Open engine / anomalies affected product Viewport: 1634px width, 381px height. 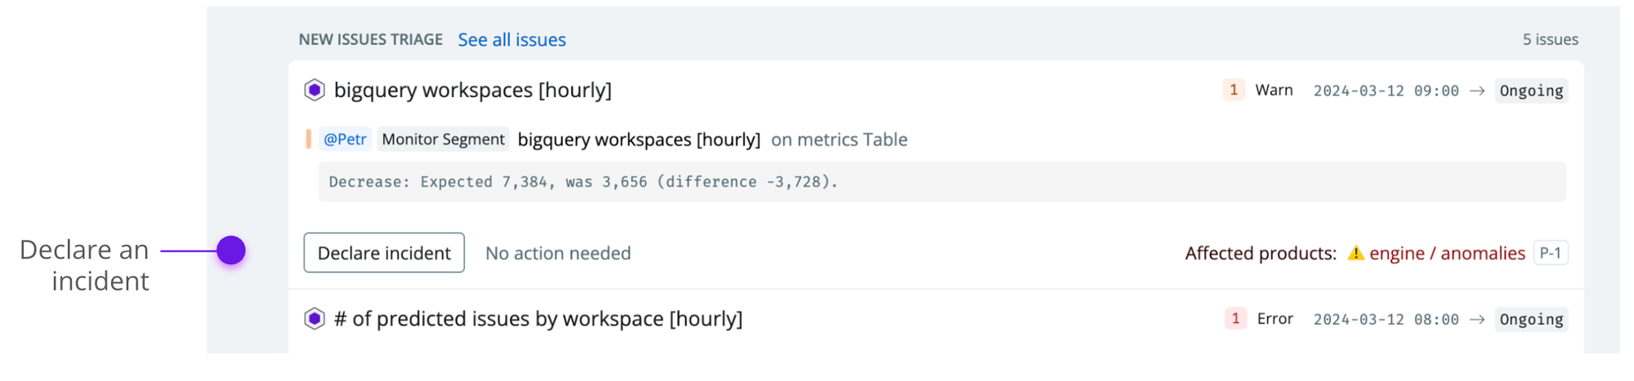point(1447,253)
